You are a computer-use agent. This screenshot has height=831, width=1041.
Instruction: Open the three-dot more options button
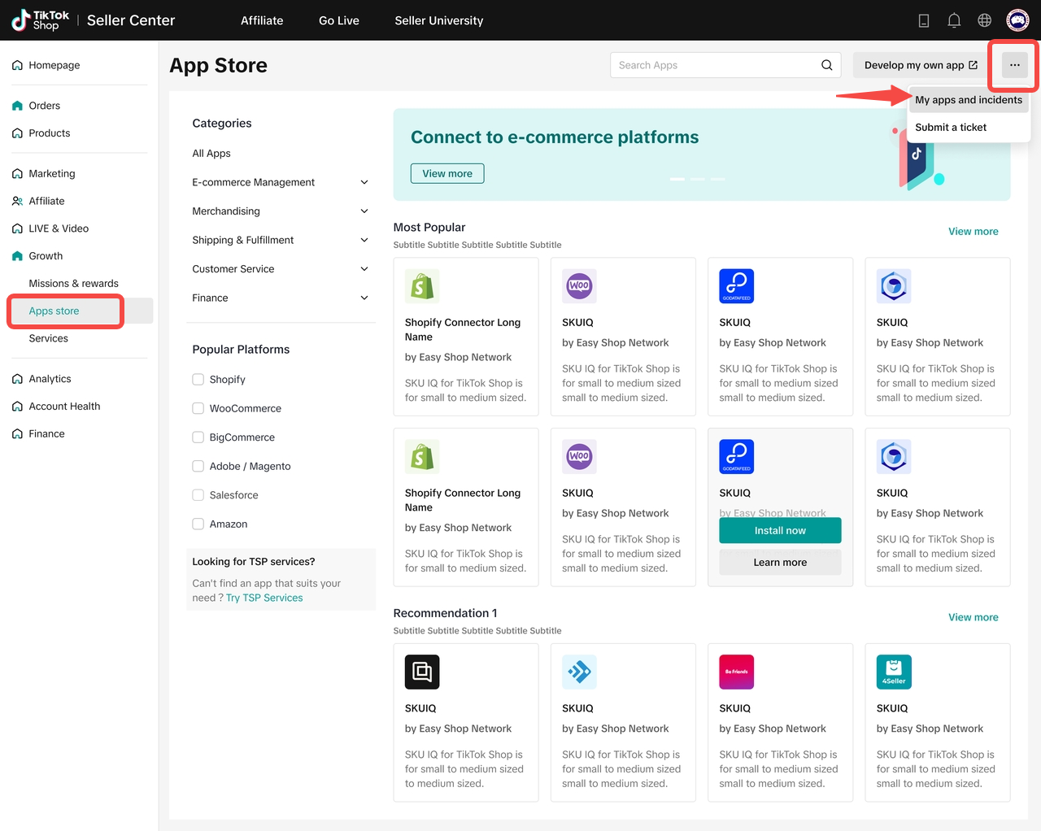(x=1014, y=65)
